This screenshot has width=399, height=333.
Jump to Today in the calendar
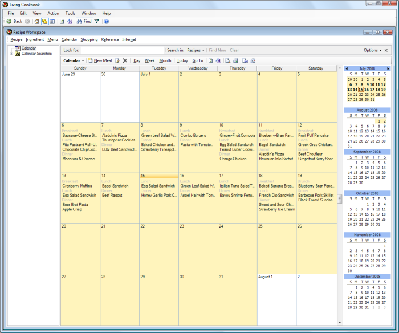click(182, 60)
